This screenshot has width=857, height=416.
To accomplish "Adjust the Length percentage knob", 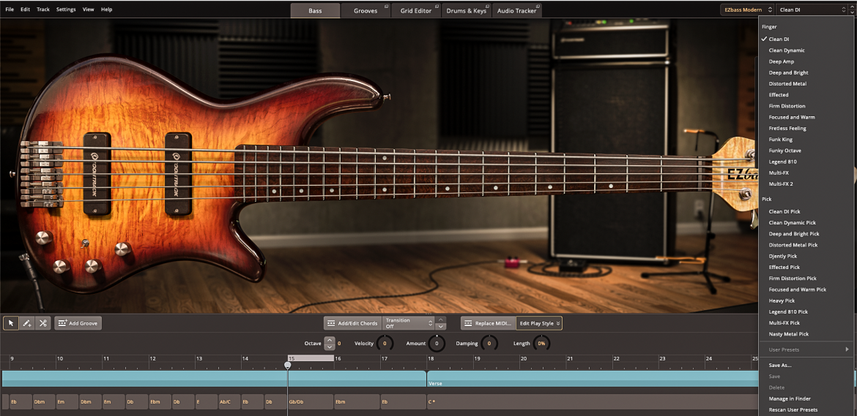I will [x=541, y=344].
